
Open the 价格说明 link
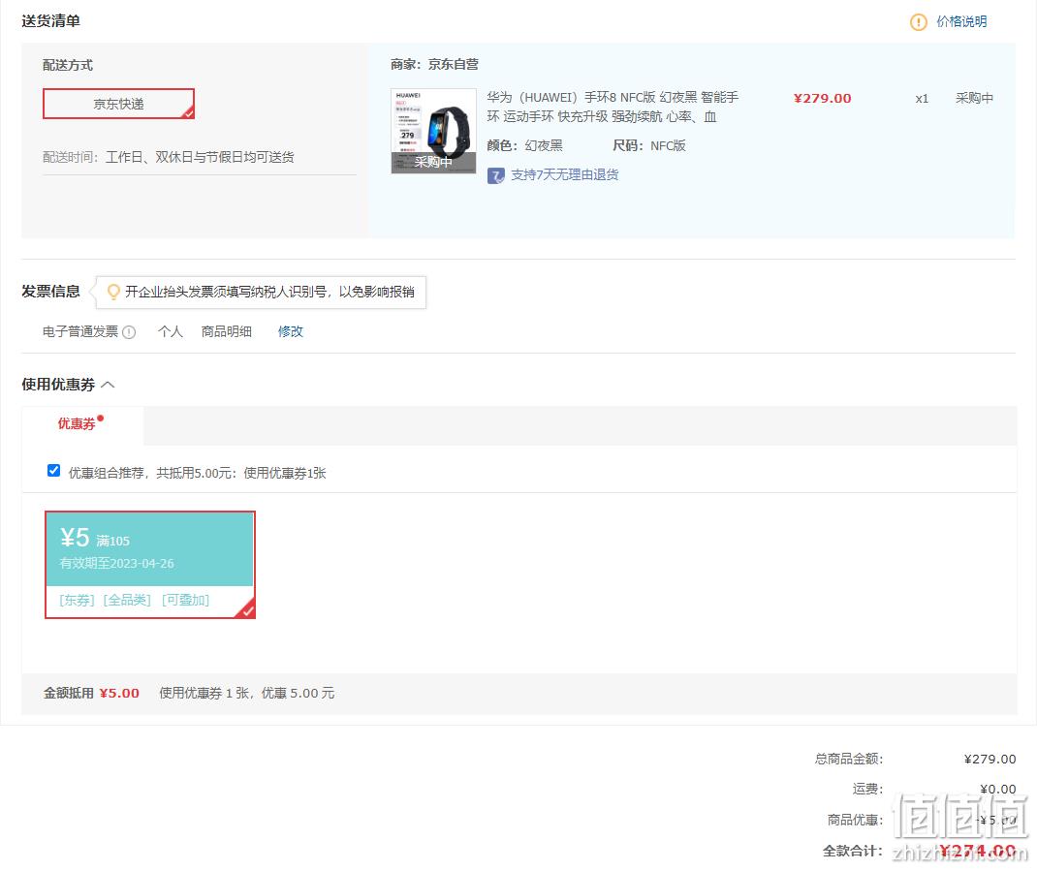coord(961,22)
